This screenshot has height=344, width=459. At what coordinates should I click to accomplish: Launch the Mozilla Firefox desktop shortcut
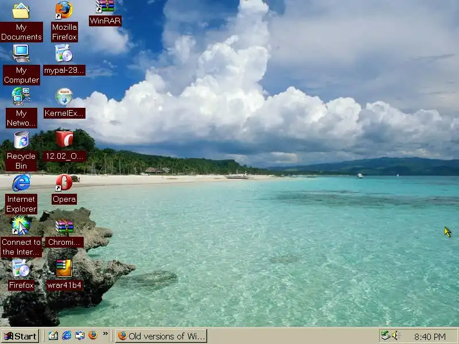point(64,10)
